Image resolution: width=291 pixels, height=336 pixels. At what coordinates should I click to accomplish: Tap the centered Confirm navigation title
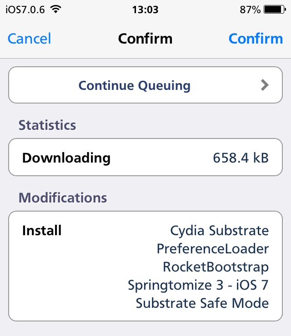pyautogui.click(x=145, y=39)
